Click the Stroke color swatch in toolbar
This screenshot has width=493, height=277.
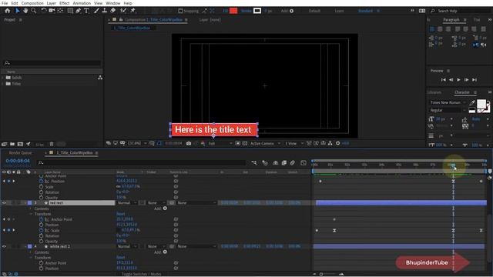pos(257,11)
